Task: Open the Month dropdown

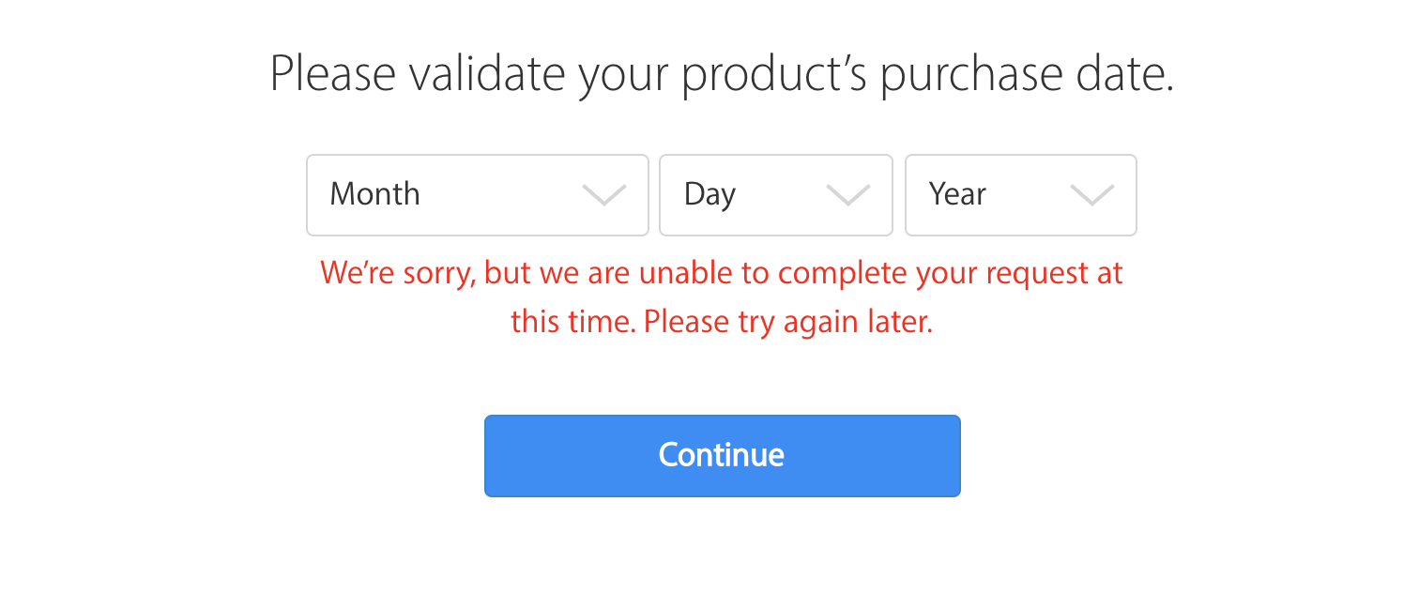Action: point(477,195)
